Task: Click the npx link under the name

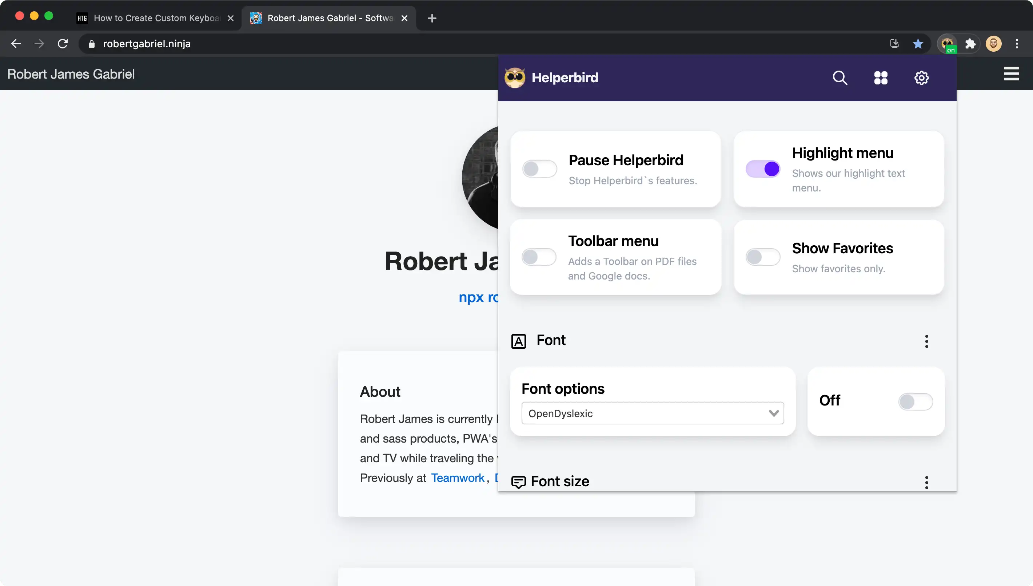Action: click(x=479, y=297)
